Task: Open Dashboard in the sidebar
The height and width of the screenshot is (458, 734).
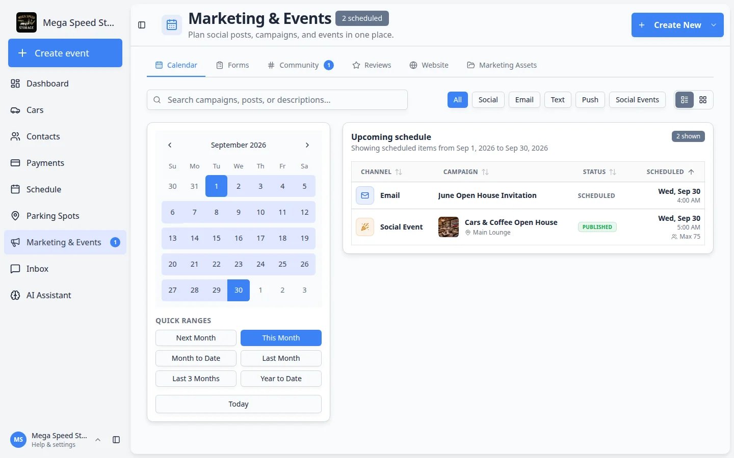Action: (x=65, y=83)
